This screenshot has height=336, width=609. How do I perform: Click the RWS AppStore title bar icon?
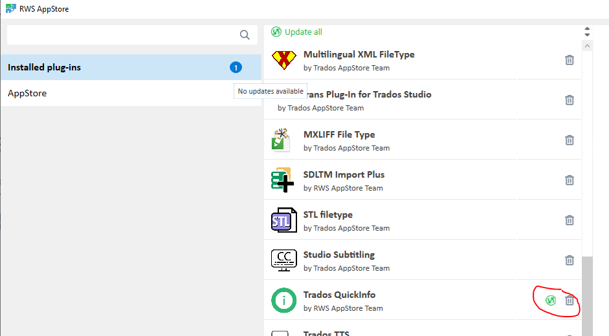pos(11,8)
